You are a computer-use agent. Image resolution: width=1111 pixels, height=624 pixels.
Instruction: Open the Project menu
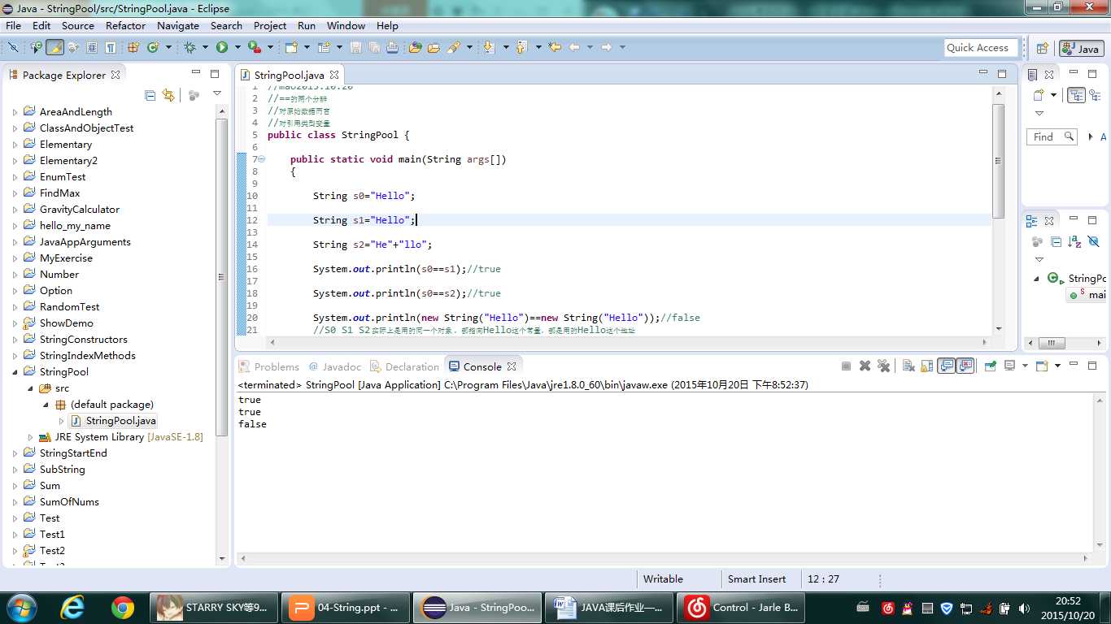(270, 25)
